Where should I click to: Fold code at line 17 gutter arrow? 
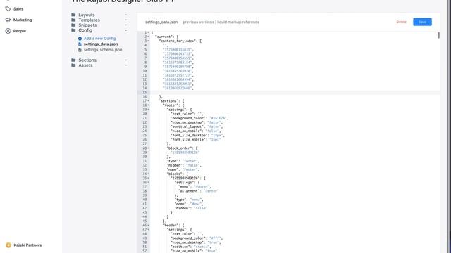(149, 101)
